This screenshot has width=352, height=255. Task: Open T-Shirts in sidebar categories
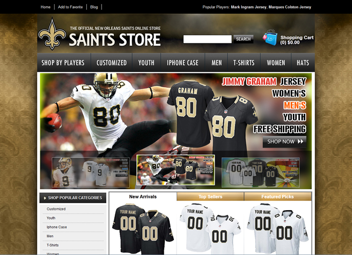point(53,245)
